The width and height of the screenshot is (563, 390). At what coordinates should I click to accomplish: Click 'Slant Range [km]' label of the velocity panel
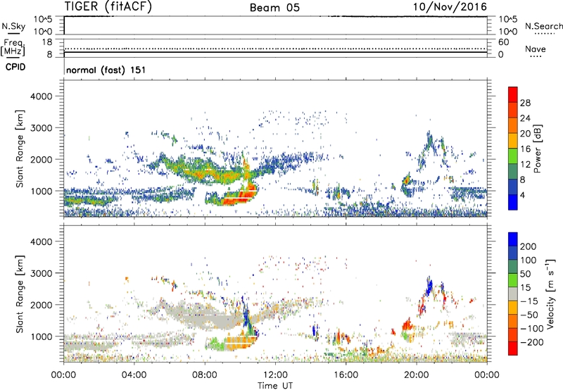point(20,294)
